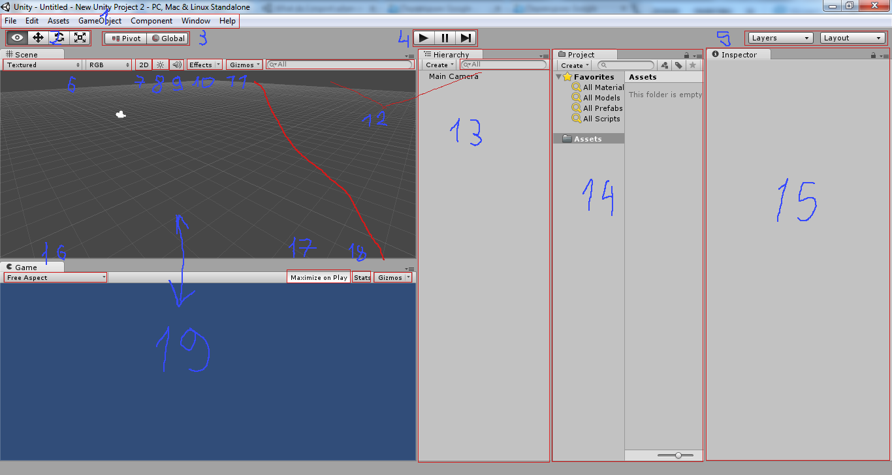
Task: Open the RGB render mode dropdown
Action: point(110,65)
